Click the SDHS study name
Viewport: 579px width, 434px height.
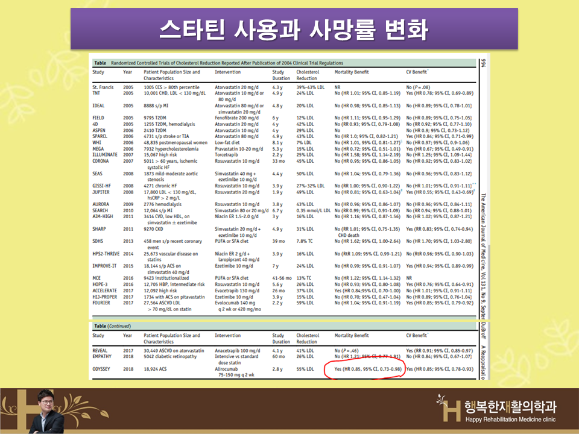click(98, 241)
